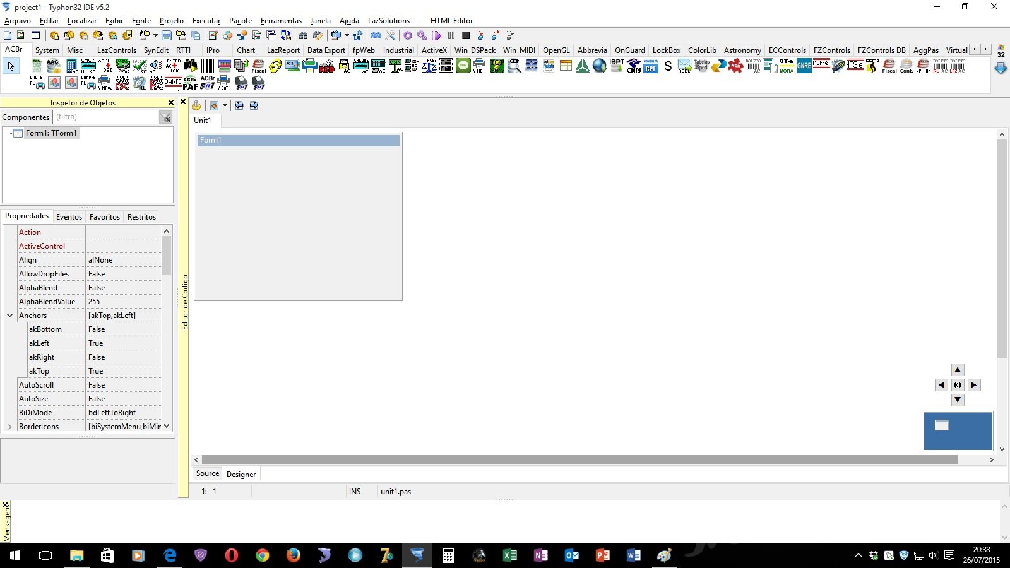This screenshot has height=568, width=1010.
Task: Click the binoculars Find toolbar icon
Action: (x=303, y=35)
